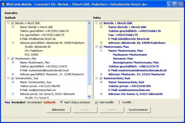Maximize the WinFonie Mobile window
Image resolution: width=185 pixels, height=123 pixels.
point(175,4)
